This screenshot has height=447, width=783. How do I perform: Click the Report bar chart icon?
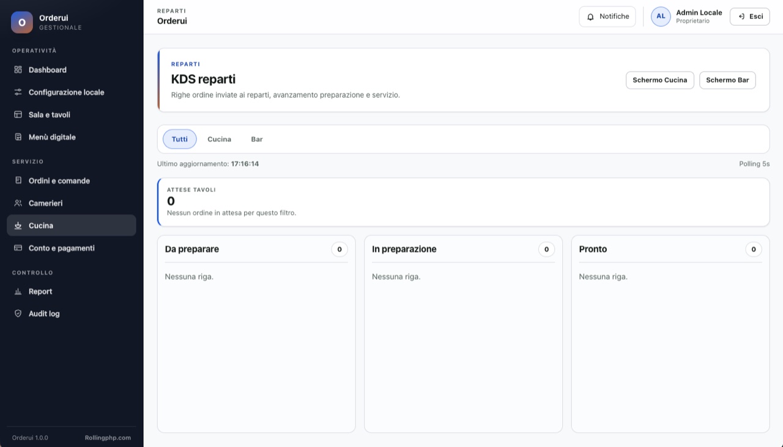click(x=18, y=292)
